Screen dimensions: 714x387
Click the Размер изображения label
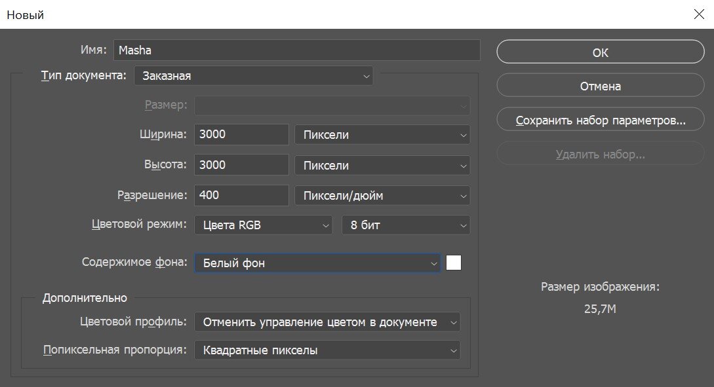(600, 287)
